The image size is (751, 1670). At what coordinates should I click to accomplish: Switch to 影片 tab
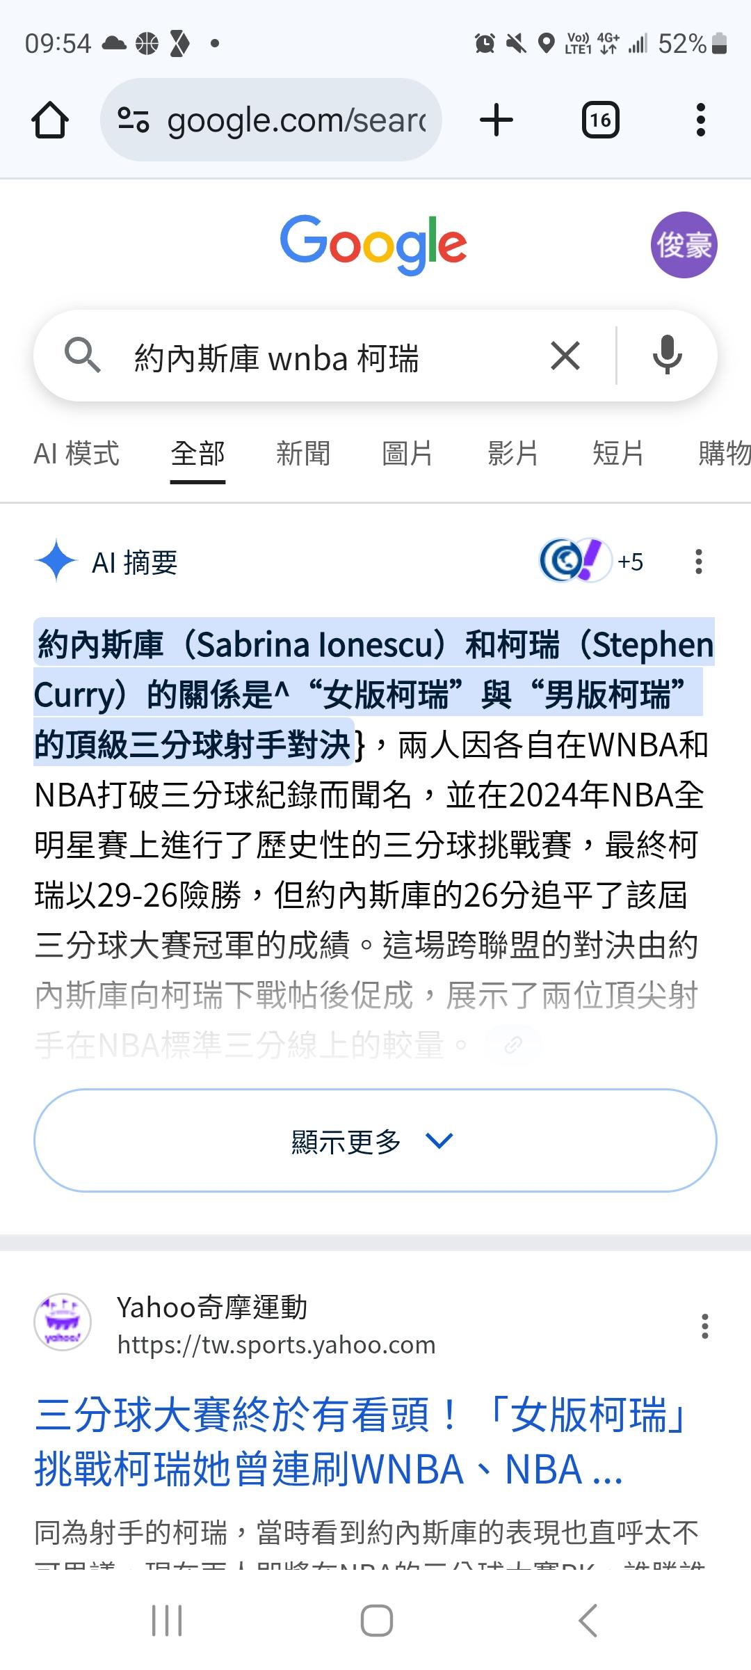[513, 454]
